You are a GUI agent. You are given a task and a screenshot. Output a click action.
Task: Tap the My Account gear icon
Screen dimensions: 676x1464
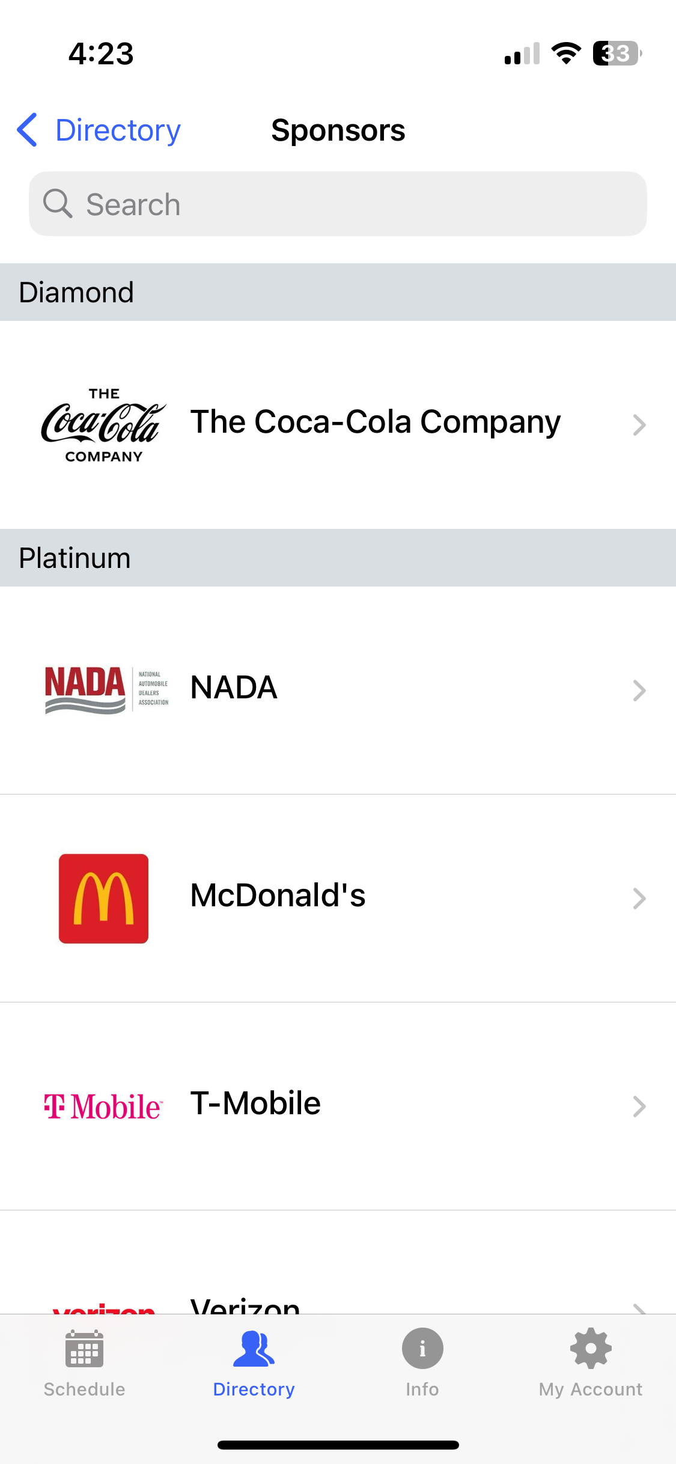591,1349
